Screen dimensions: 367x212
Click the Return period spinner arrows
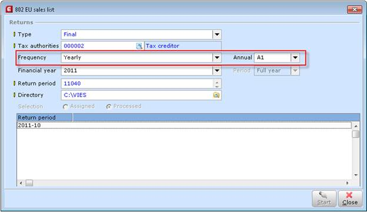click(x=217, y=84)
